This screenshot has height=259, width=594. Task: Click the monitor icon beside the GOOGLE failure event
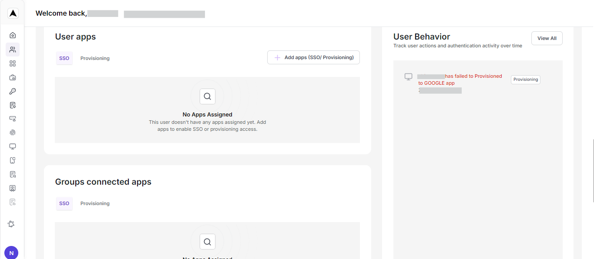[x=408, y=76]
